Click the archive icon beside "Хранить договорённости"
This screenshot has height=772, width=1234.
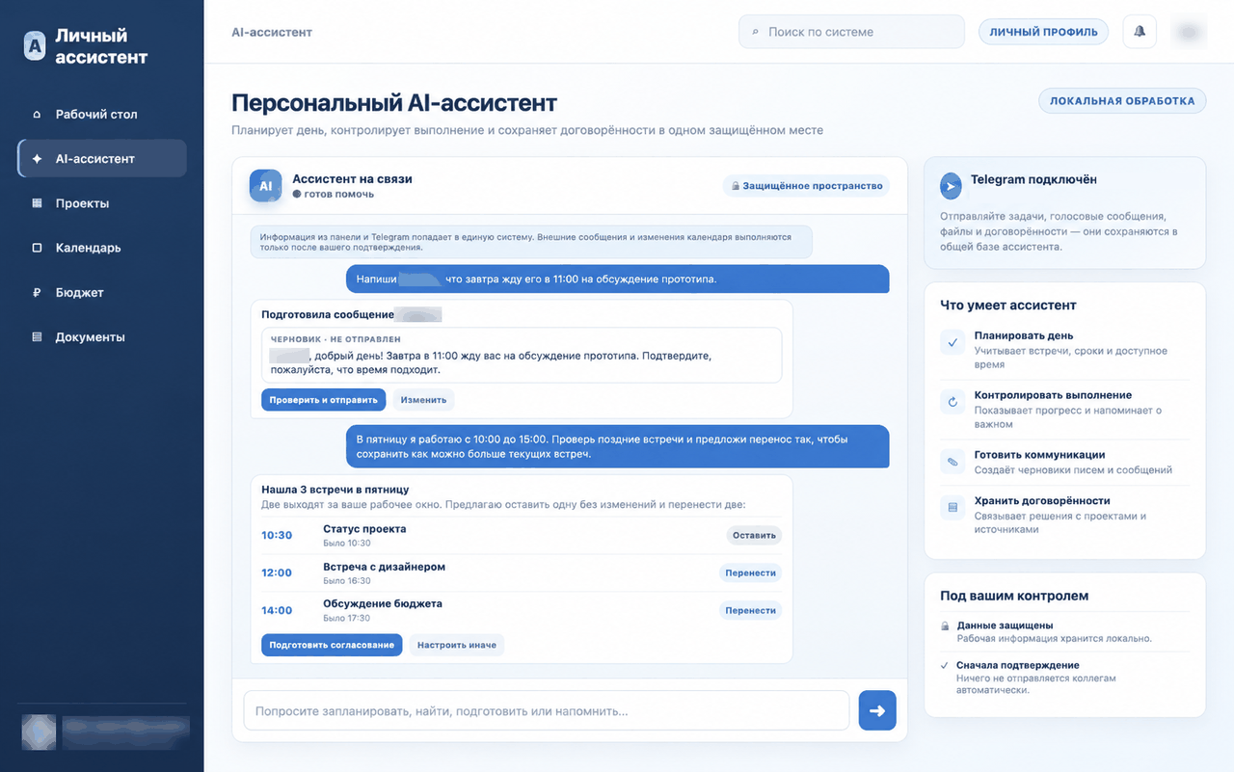coord(952,507)
